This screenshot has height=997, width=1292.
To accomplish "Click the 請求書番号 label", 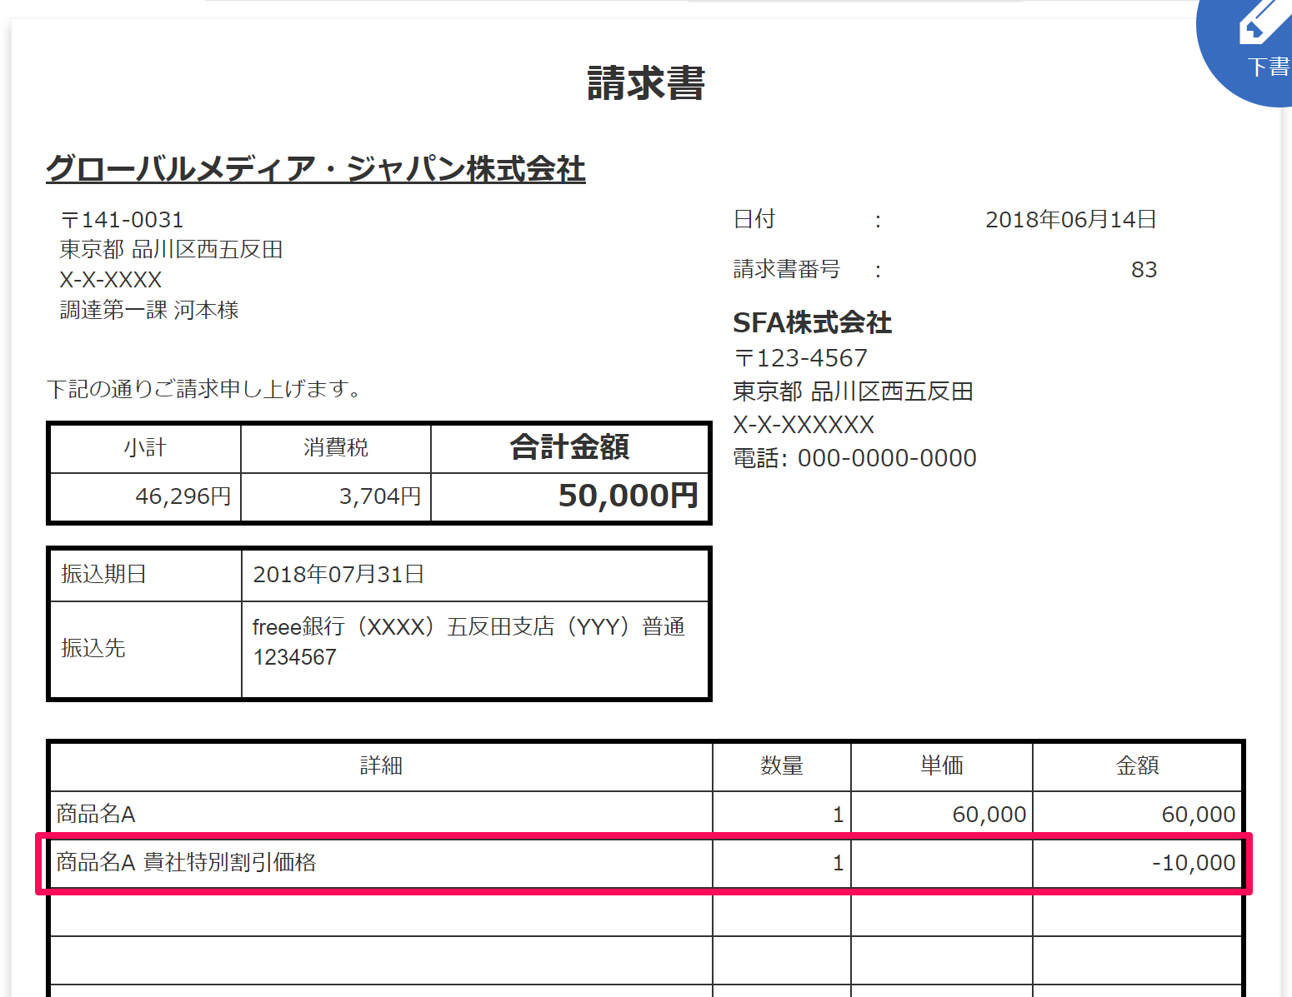I will pos(787,269).
